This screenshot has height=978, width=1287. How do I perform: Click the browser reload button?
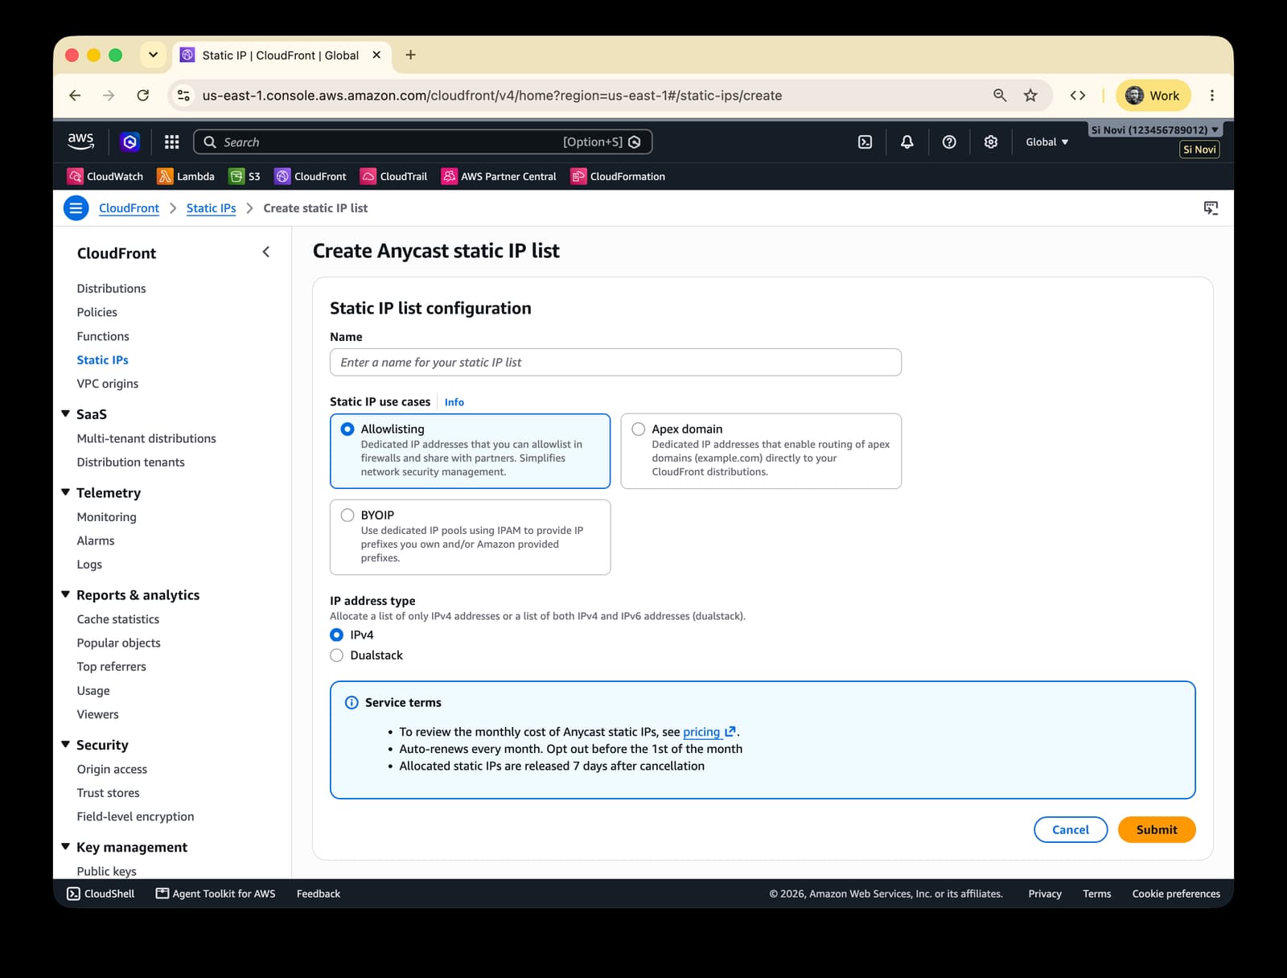143,96
